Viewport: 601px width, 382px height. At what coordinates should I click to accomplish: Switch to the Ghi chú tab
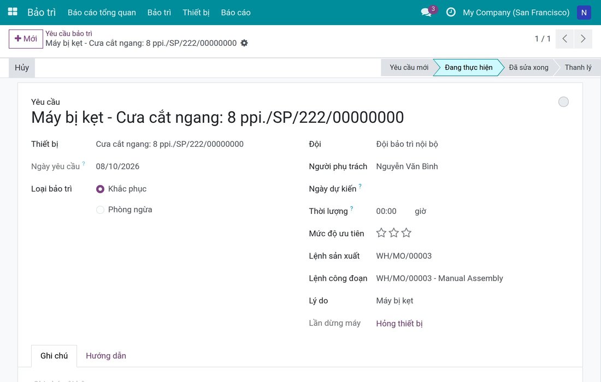[x=54, y=356]
